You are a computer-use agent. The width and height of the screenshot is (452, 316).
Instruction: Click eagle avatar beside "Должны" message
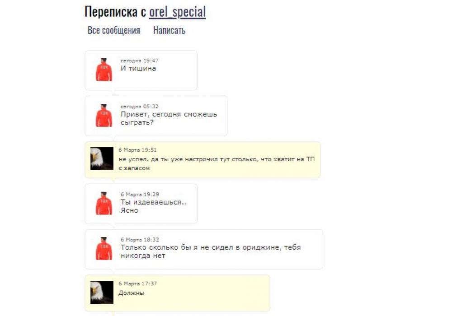click(x=102, y=293)
